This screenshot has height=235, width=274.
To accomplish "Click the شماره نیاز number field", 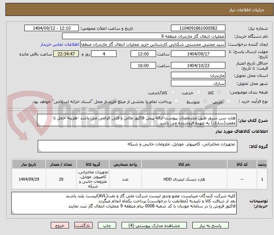I will pyautogui.click(x=198, y=28).
